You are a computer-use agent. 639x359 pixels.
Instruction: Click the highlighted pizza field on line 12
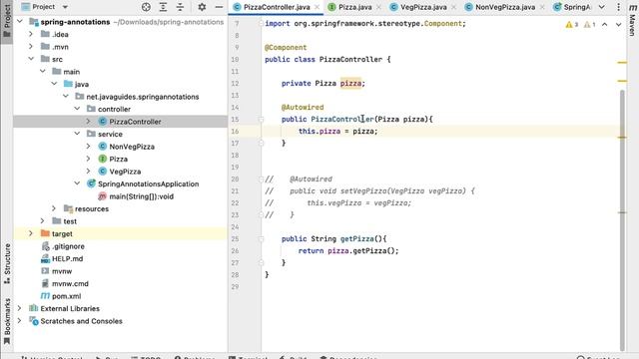[x=350, y=83]
